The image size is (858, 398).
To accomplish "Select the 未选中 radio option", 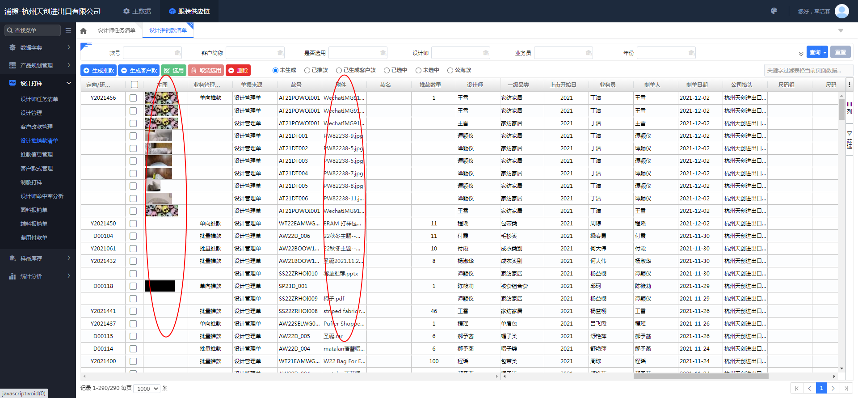I will (x=418, y=70).
